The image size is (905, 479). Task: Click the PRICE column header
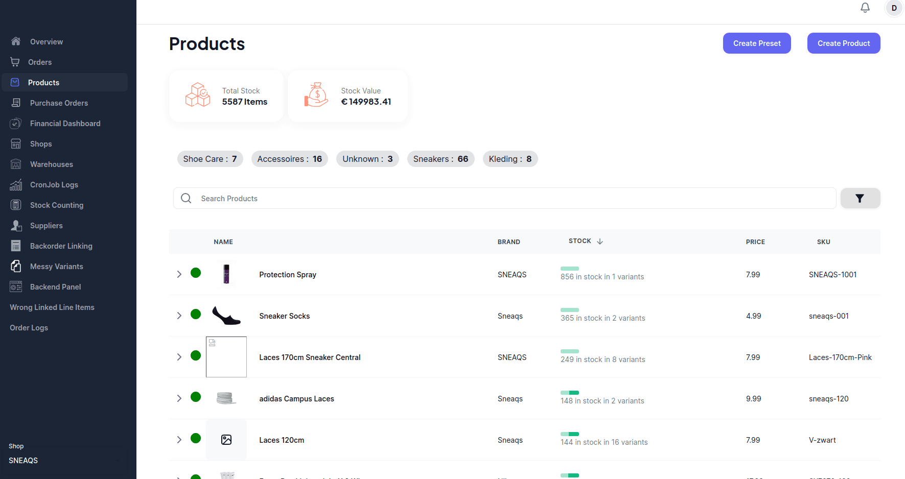point(755,242)
